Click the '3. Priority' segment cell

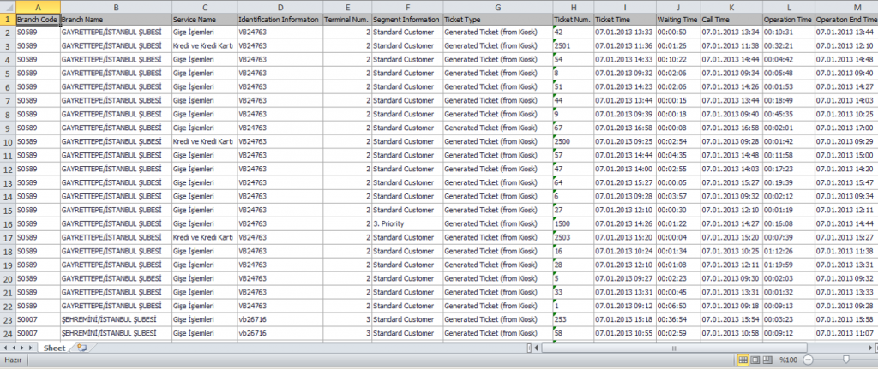(x=407, y=224)
